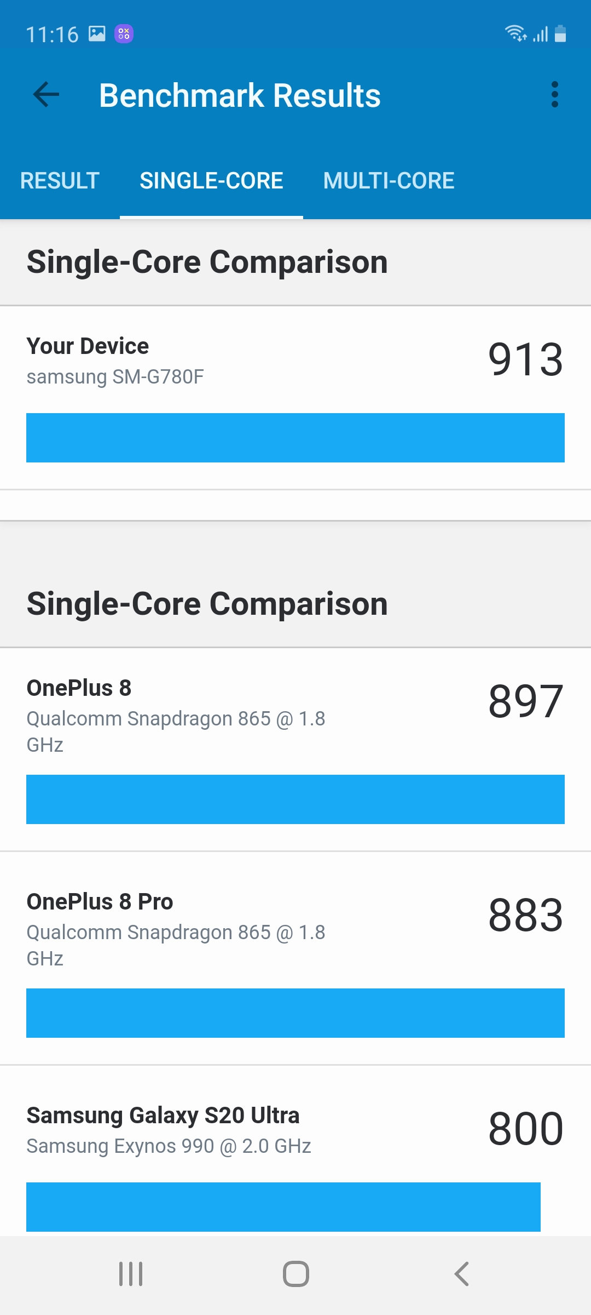
Task: Switch to the RESULT tab
Action: (x=60, y=181)
